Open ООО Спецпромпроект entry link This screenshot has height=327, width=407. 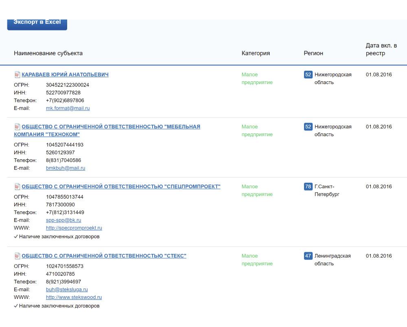point(121,187)
